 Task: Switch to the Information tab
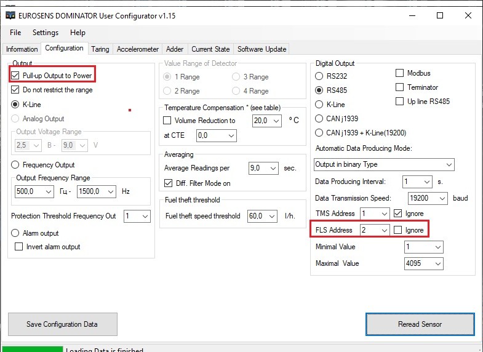tap(22, 49)
